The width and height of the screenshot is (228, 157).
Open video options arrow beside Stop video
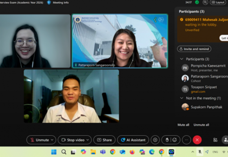point(88,140)
